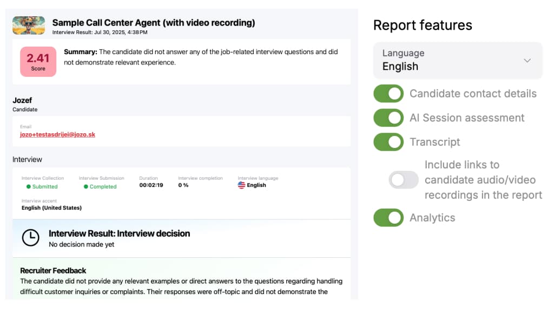
Task: Click the Interview Result: Interview decision heading
Action: pyautogui.click(x=120, y=233)
